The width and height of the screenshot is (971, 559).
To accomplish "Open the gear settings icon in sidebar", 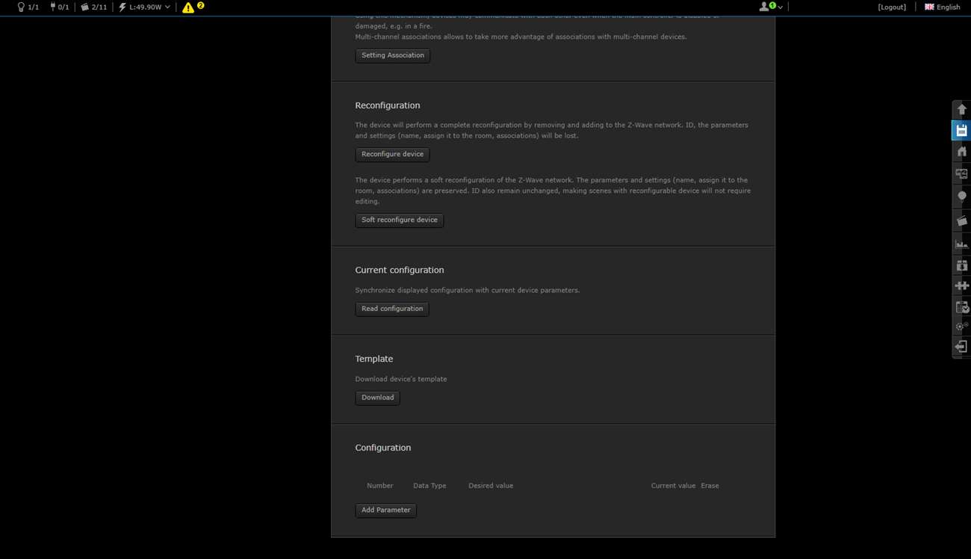I will point(961,327).
